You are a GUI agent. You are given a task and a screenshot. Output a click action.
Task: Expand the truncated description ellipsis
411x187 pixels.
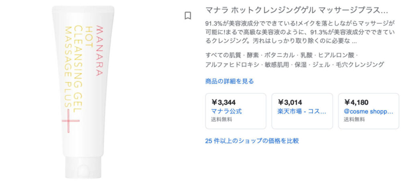tap(354, 40)
